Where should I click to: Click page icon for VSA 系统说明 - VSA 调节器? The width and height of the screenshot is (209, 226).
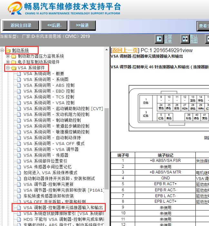(19, 149)
